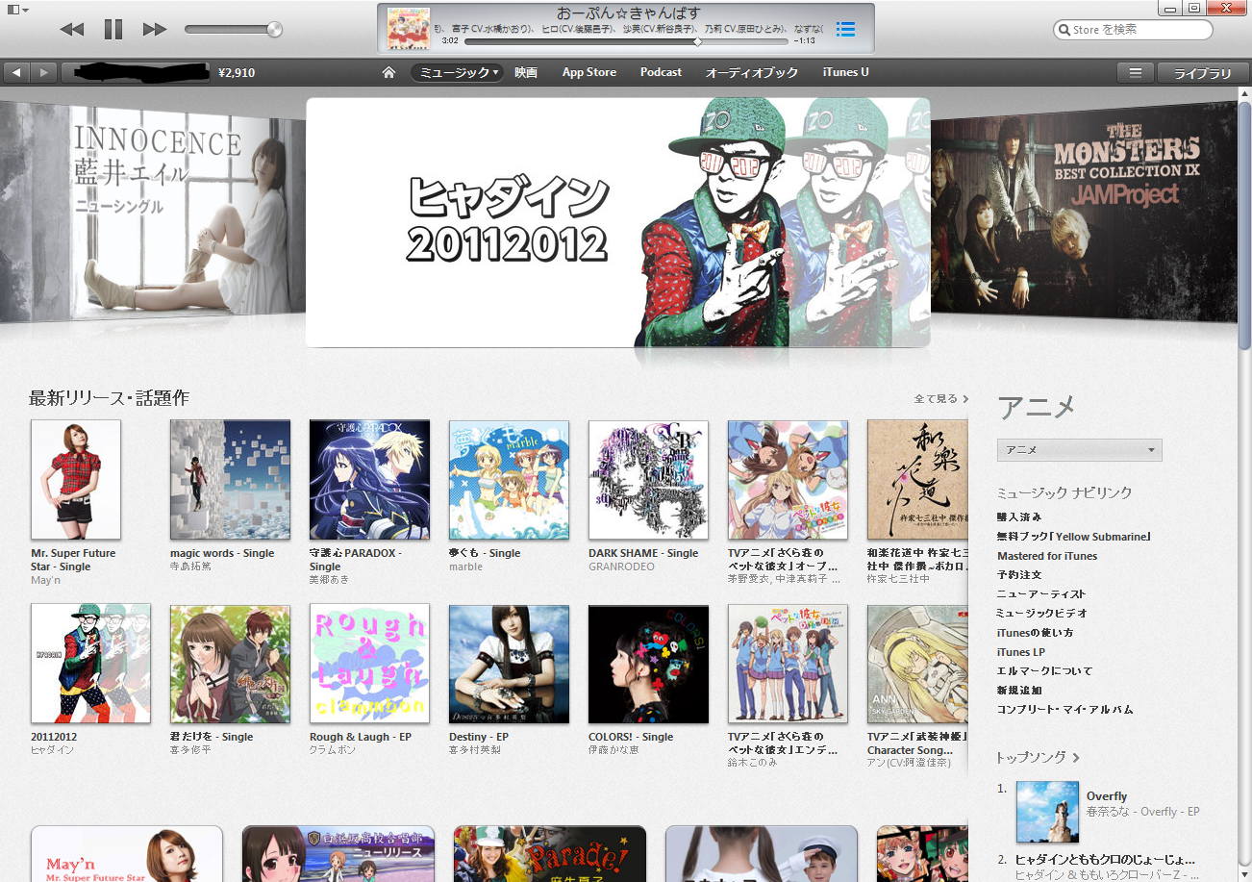
Task: Switch to the オーディオブック tab
Action: click(752, 72)
